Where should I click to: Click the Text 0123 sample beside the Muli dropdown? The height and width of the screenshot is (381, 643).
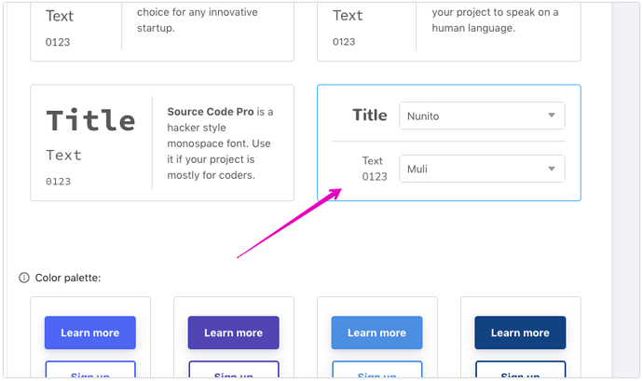(x=374, y=169)
